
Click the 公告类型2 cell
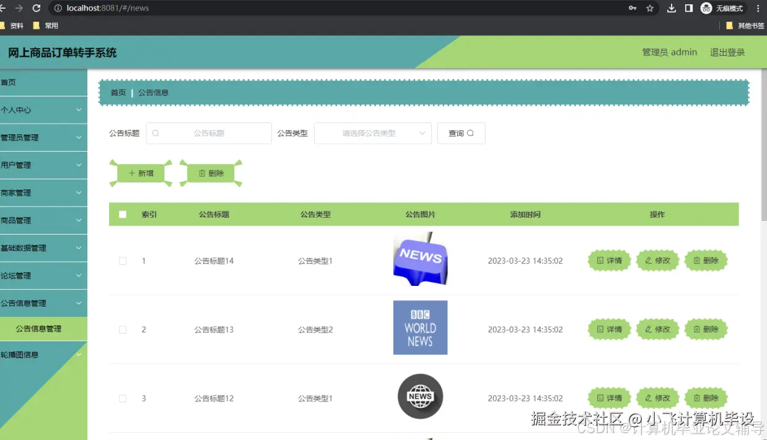(315, 330)
